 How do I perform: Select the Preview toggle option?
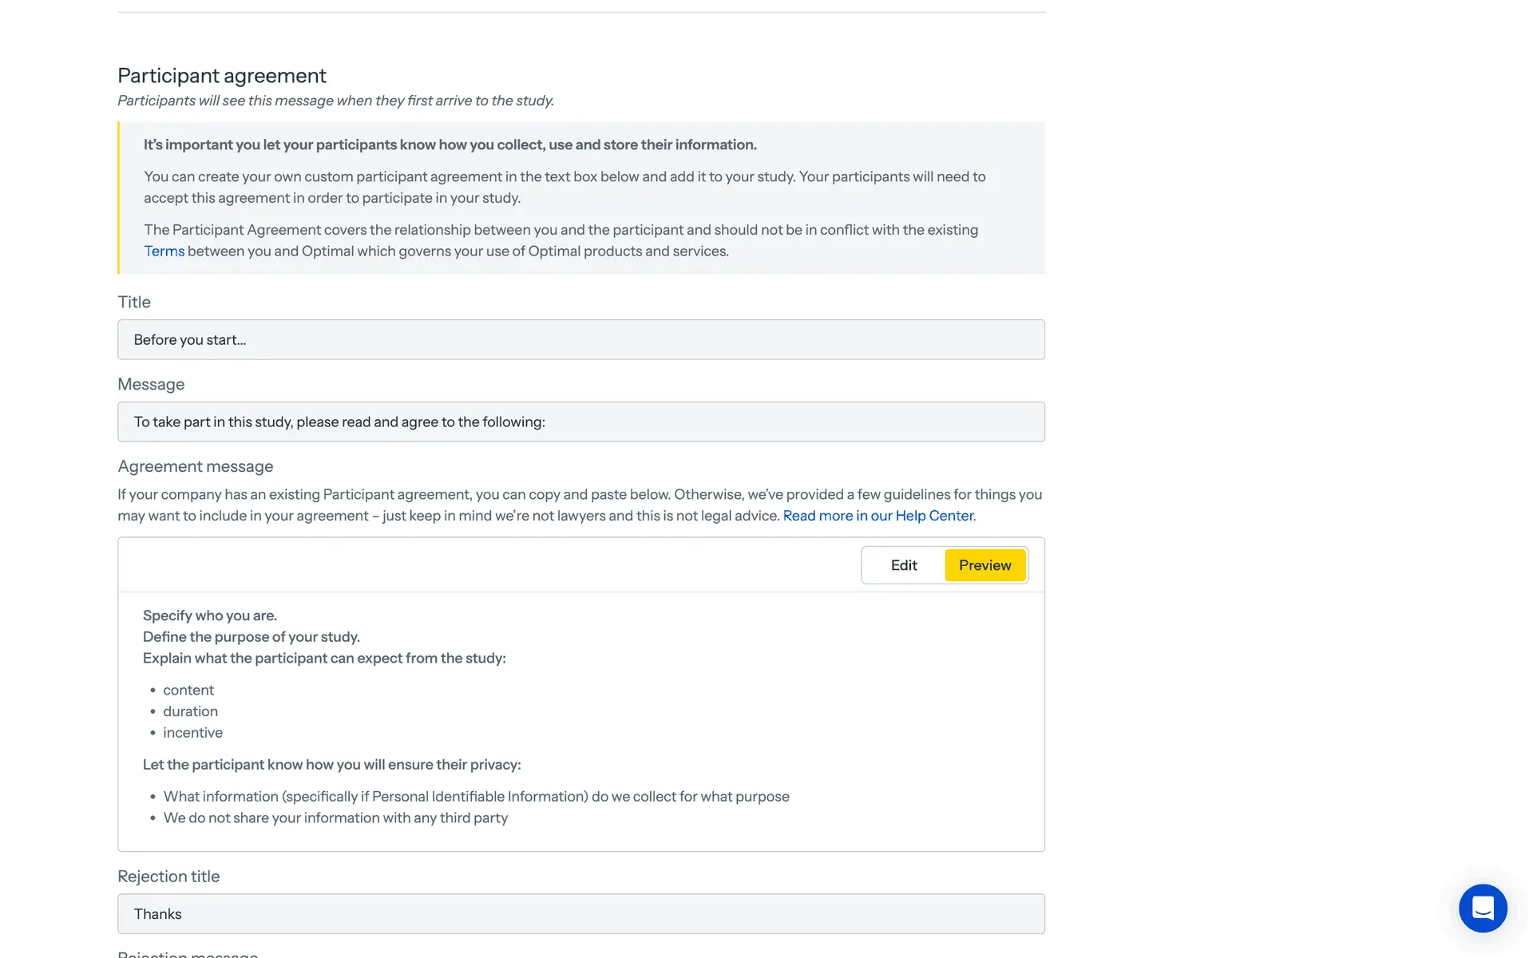point(984,565)
